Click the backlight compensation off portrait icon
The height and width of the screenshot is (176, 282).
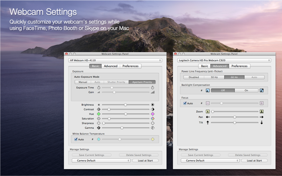point(208,90)
